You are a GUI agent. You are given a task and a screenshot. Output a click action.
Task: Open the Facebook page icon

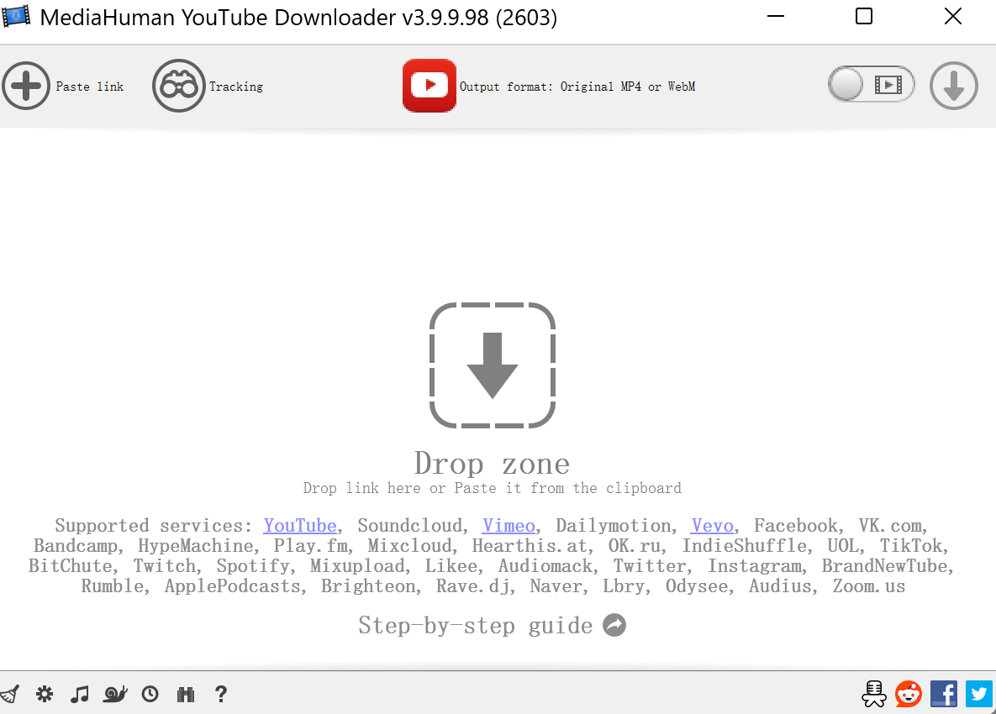point(944,694)
